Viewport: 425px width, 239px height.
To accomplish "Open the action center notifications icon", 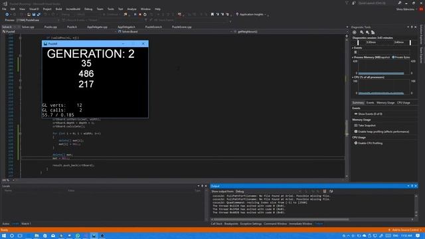I will 418,236.
